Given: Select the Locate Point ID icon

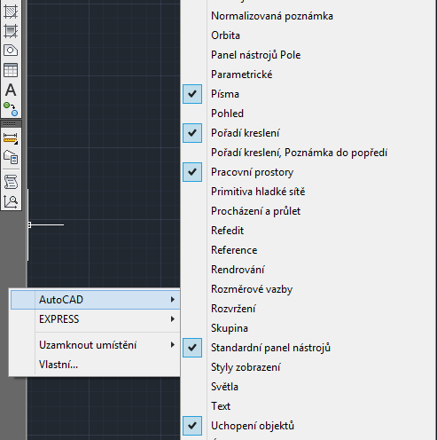Looking at the screenshot, I should 11,201.
